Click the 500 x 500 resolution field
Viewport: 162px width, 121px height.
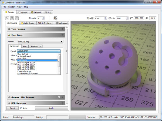[139, 18]
